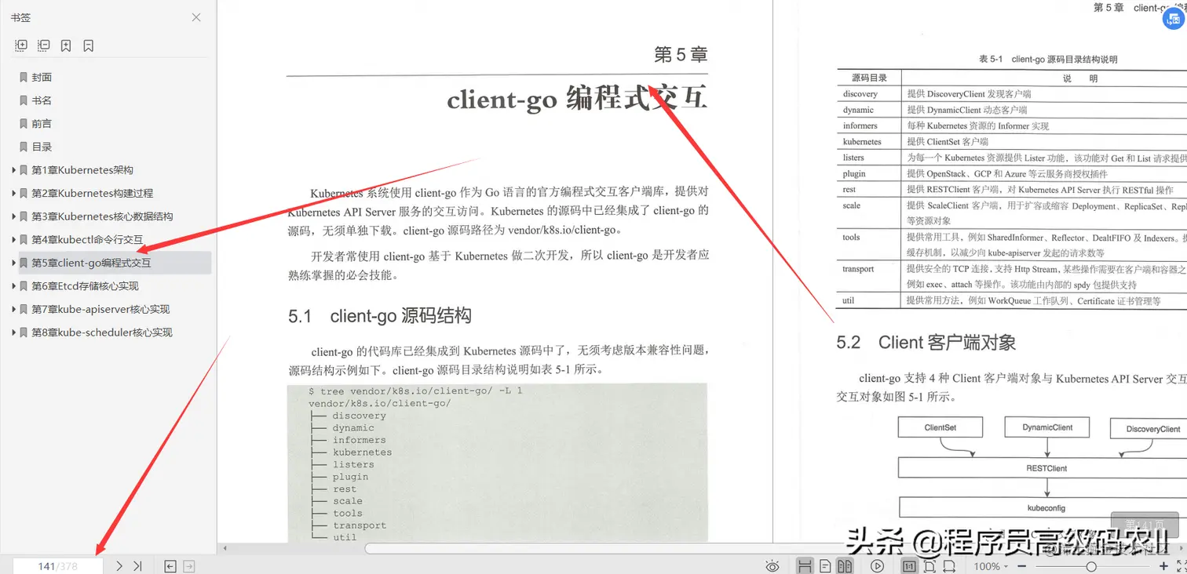
Task: Add a new bookmark in the bookmark panel
Action: coord(66,45)
